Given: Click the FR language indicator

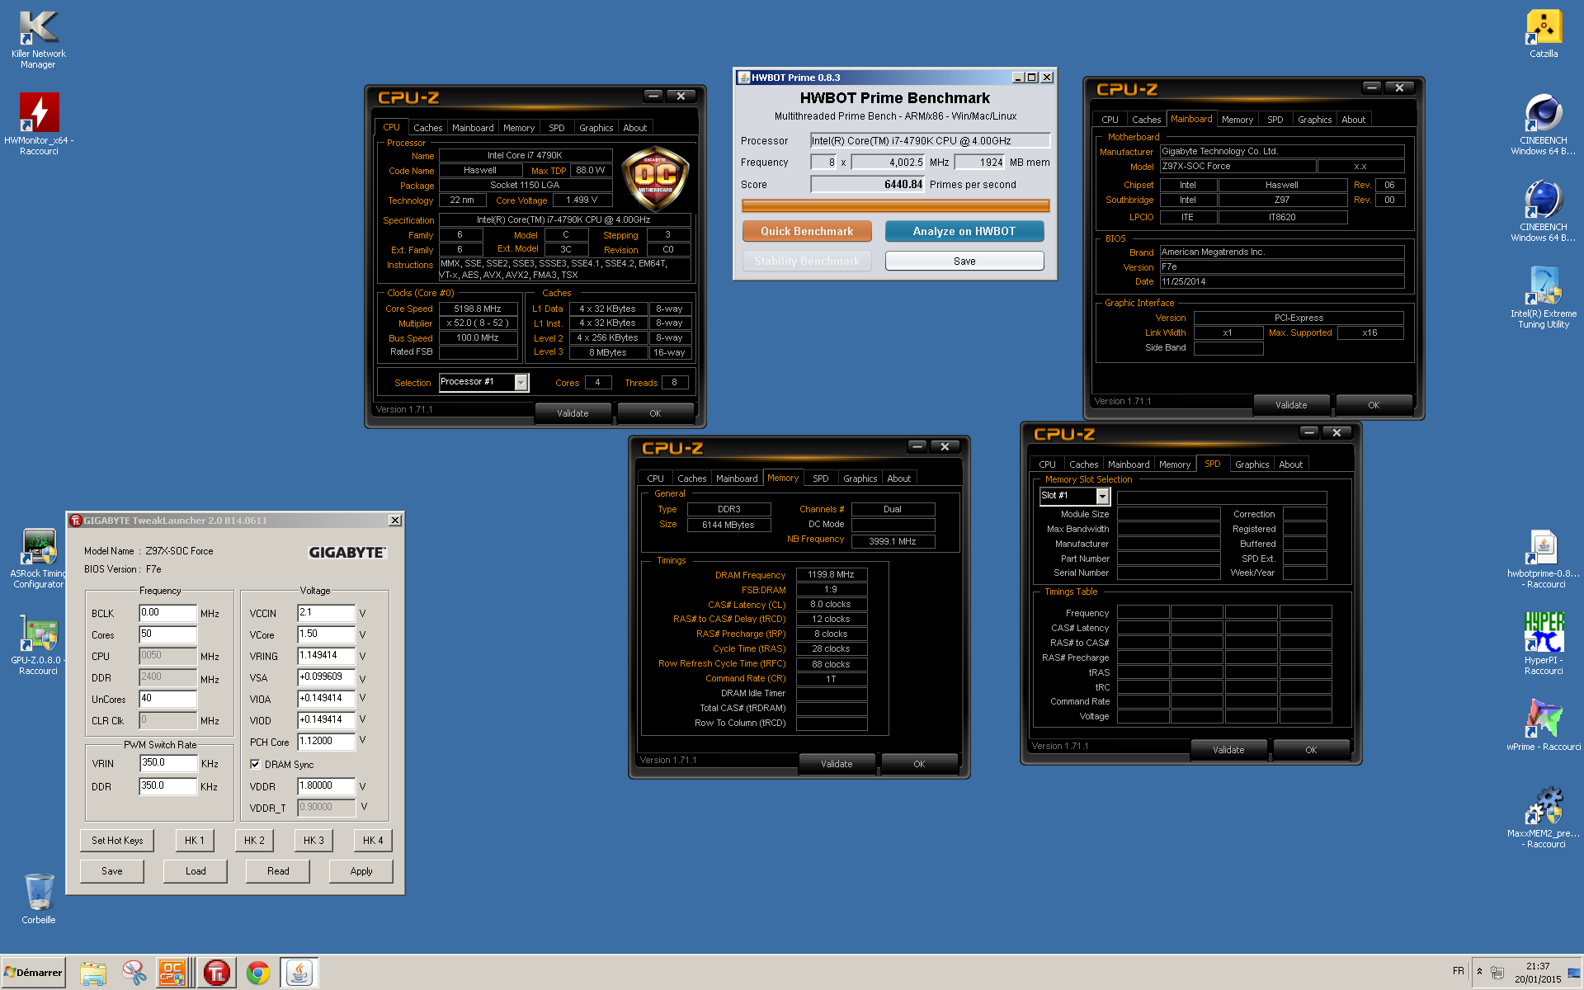Looking at the screenshot, I should click(x=1458, y=972).
